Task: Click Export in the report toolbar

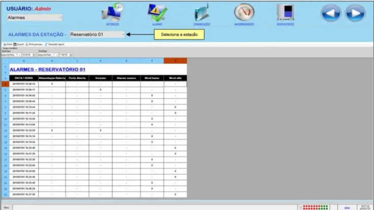Action: (x=18, y=44)
